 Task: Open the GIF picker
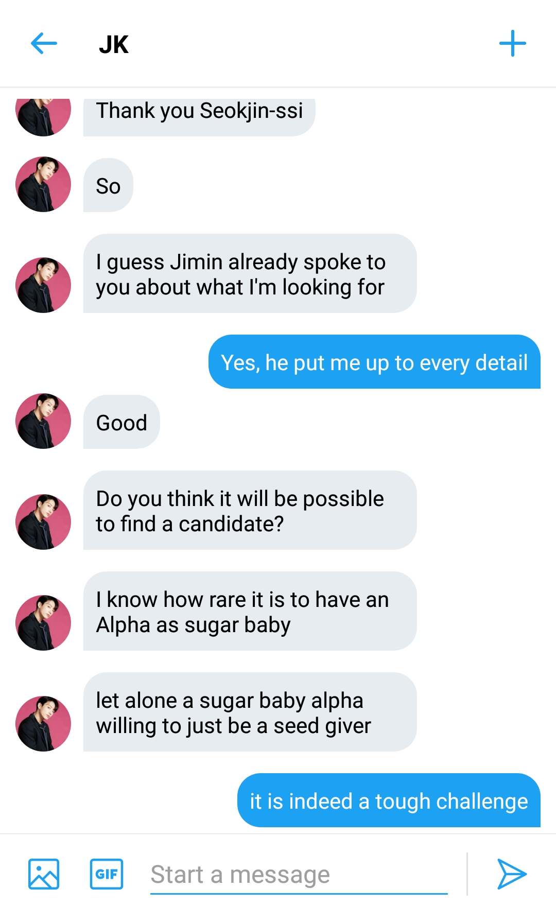107,874
